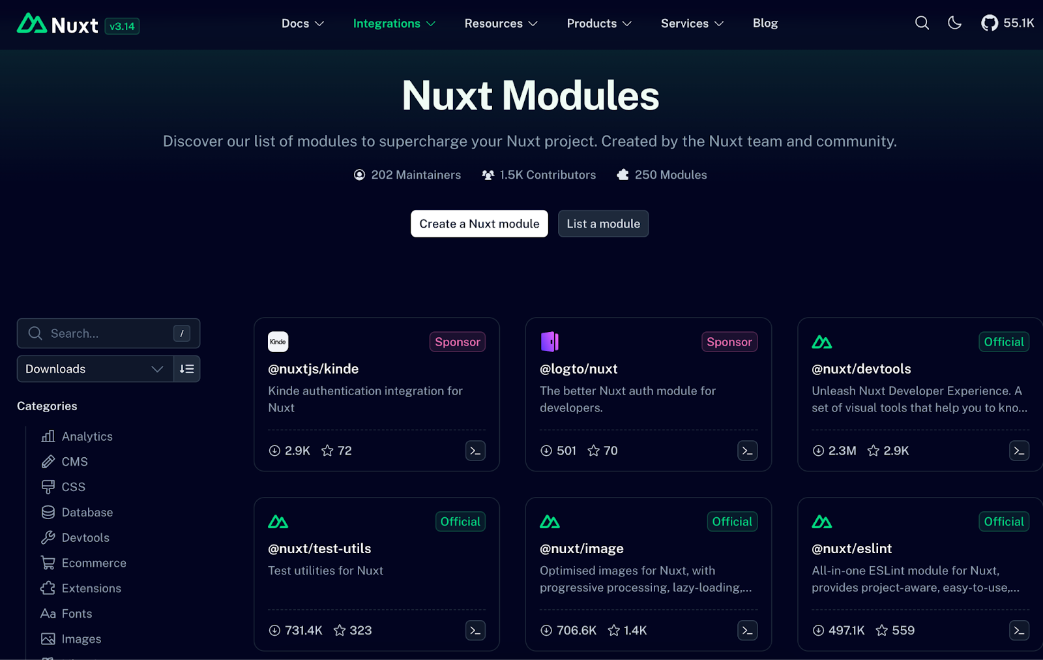Viewport: 1043px width, 660px height.
Task: Copy install command for @nuxt/devtools
Action: pyautogui.click(x=1019, y=451)
